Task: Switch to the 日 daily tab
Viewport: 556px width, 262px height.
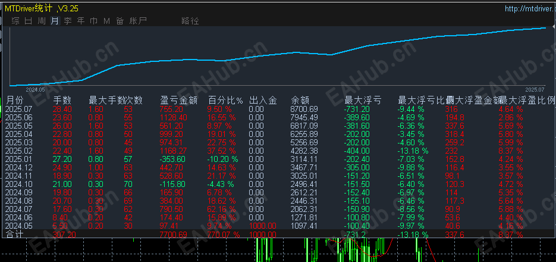Action: (x=29, y=21)
